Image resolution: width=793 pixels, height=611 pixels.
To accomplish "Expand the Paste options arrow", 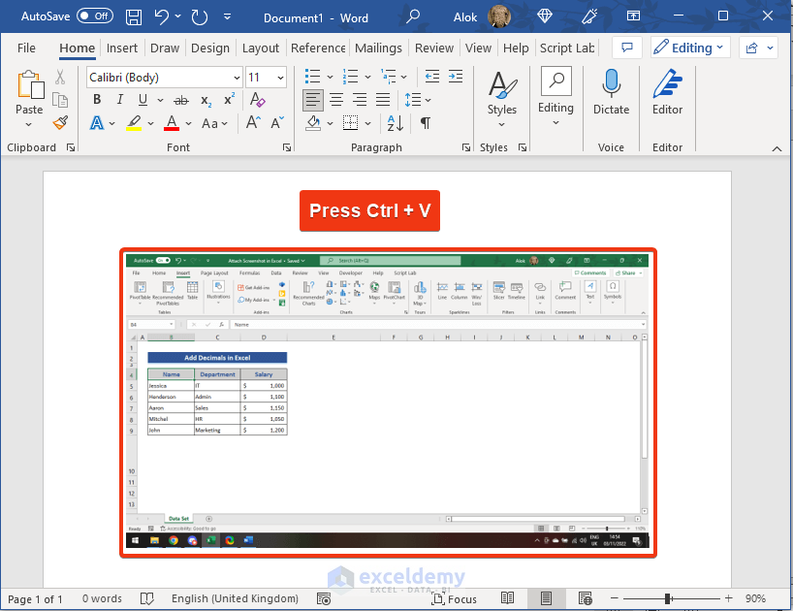I will (x=29, y=124).
